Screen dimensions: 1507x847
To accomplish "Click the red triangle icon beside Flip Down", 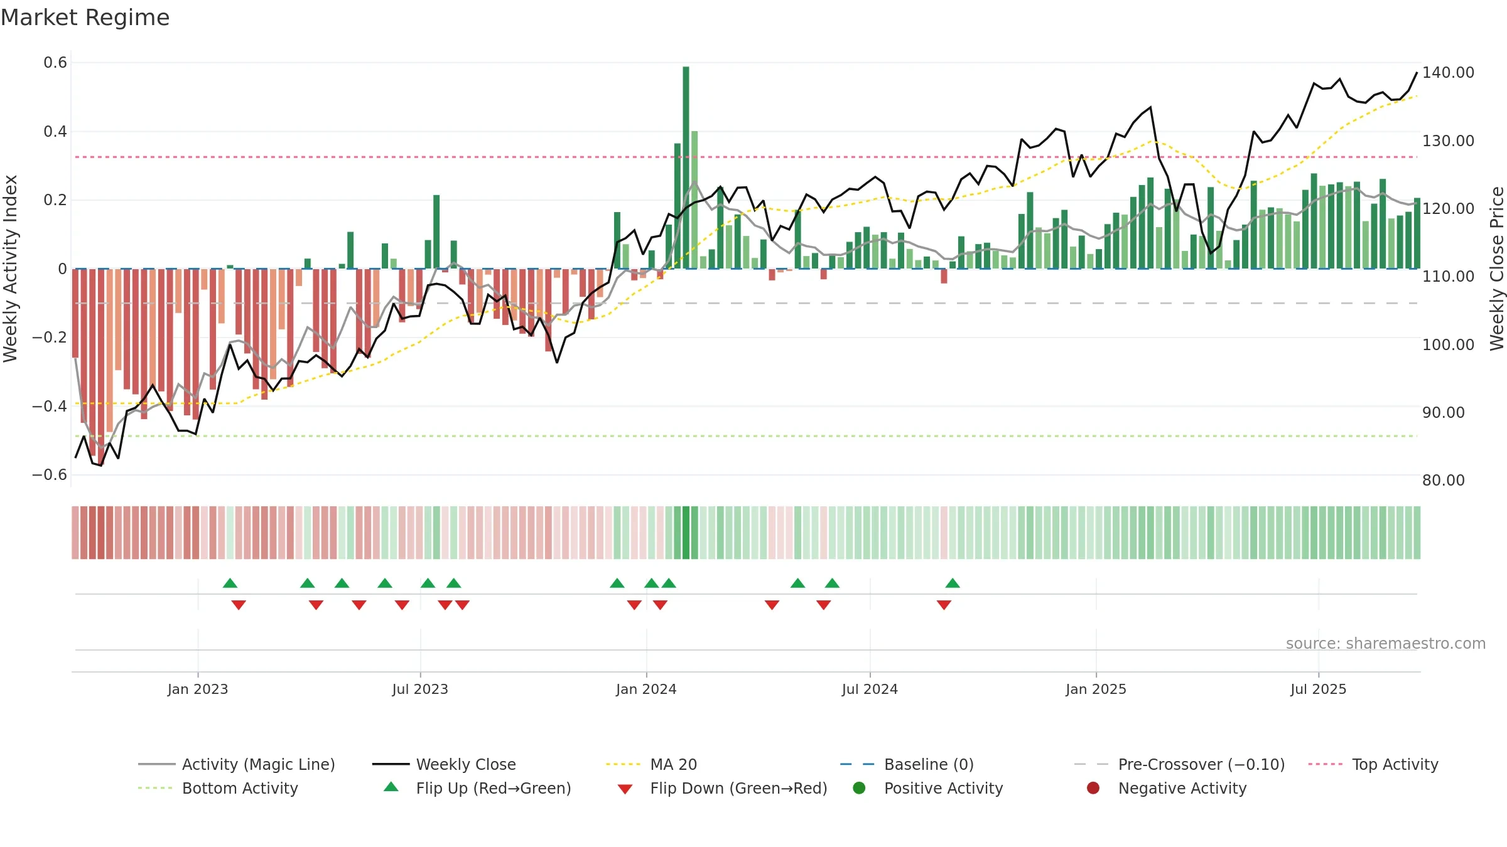I will click(625, 789).
